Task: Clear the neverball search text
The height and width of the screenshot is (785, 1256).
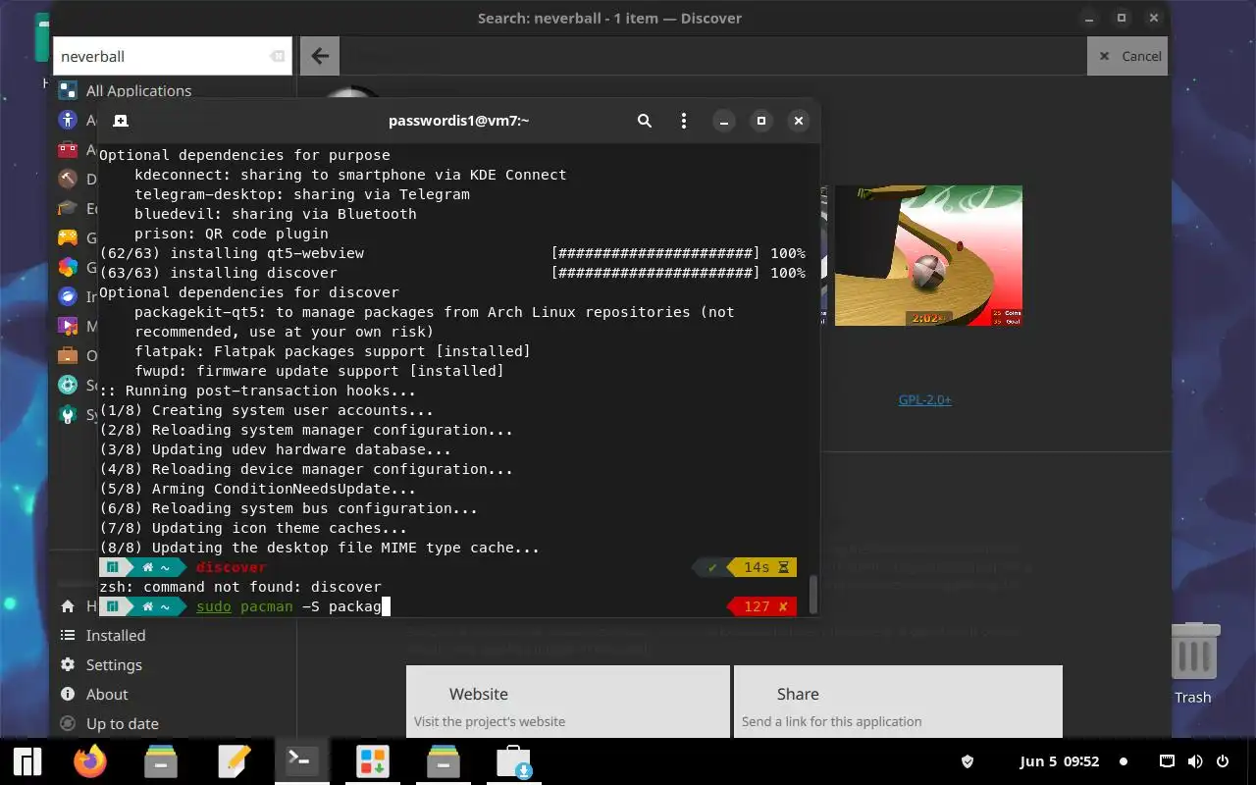Action: (278, 56)
